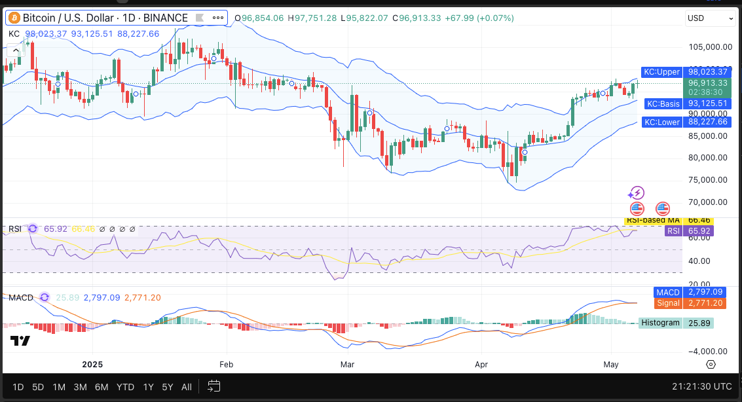Select the 1Y time range

(x=148, y=387)
